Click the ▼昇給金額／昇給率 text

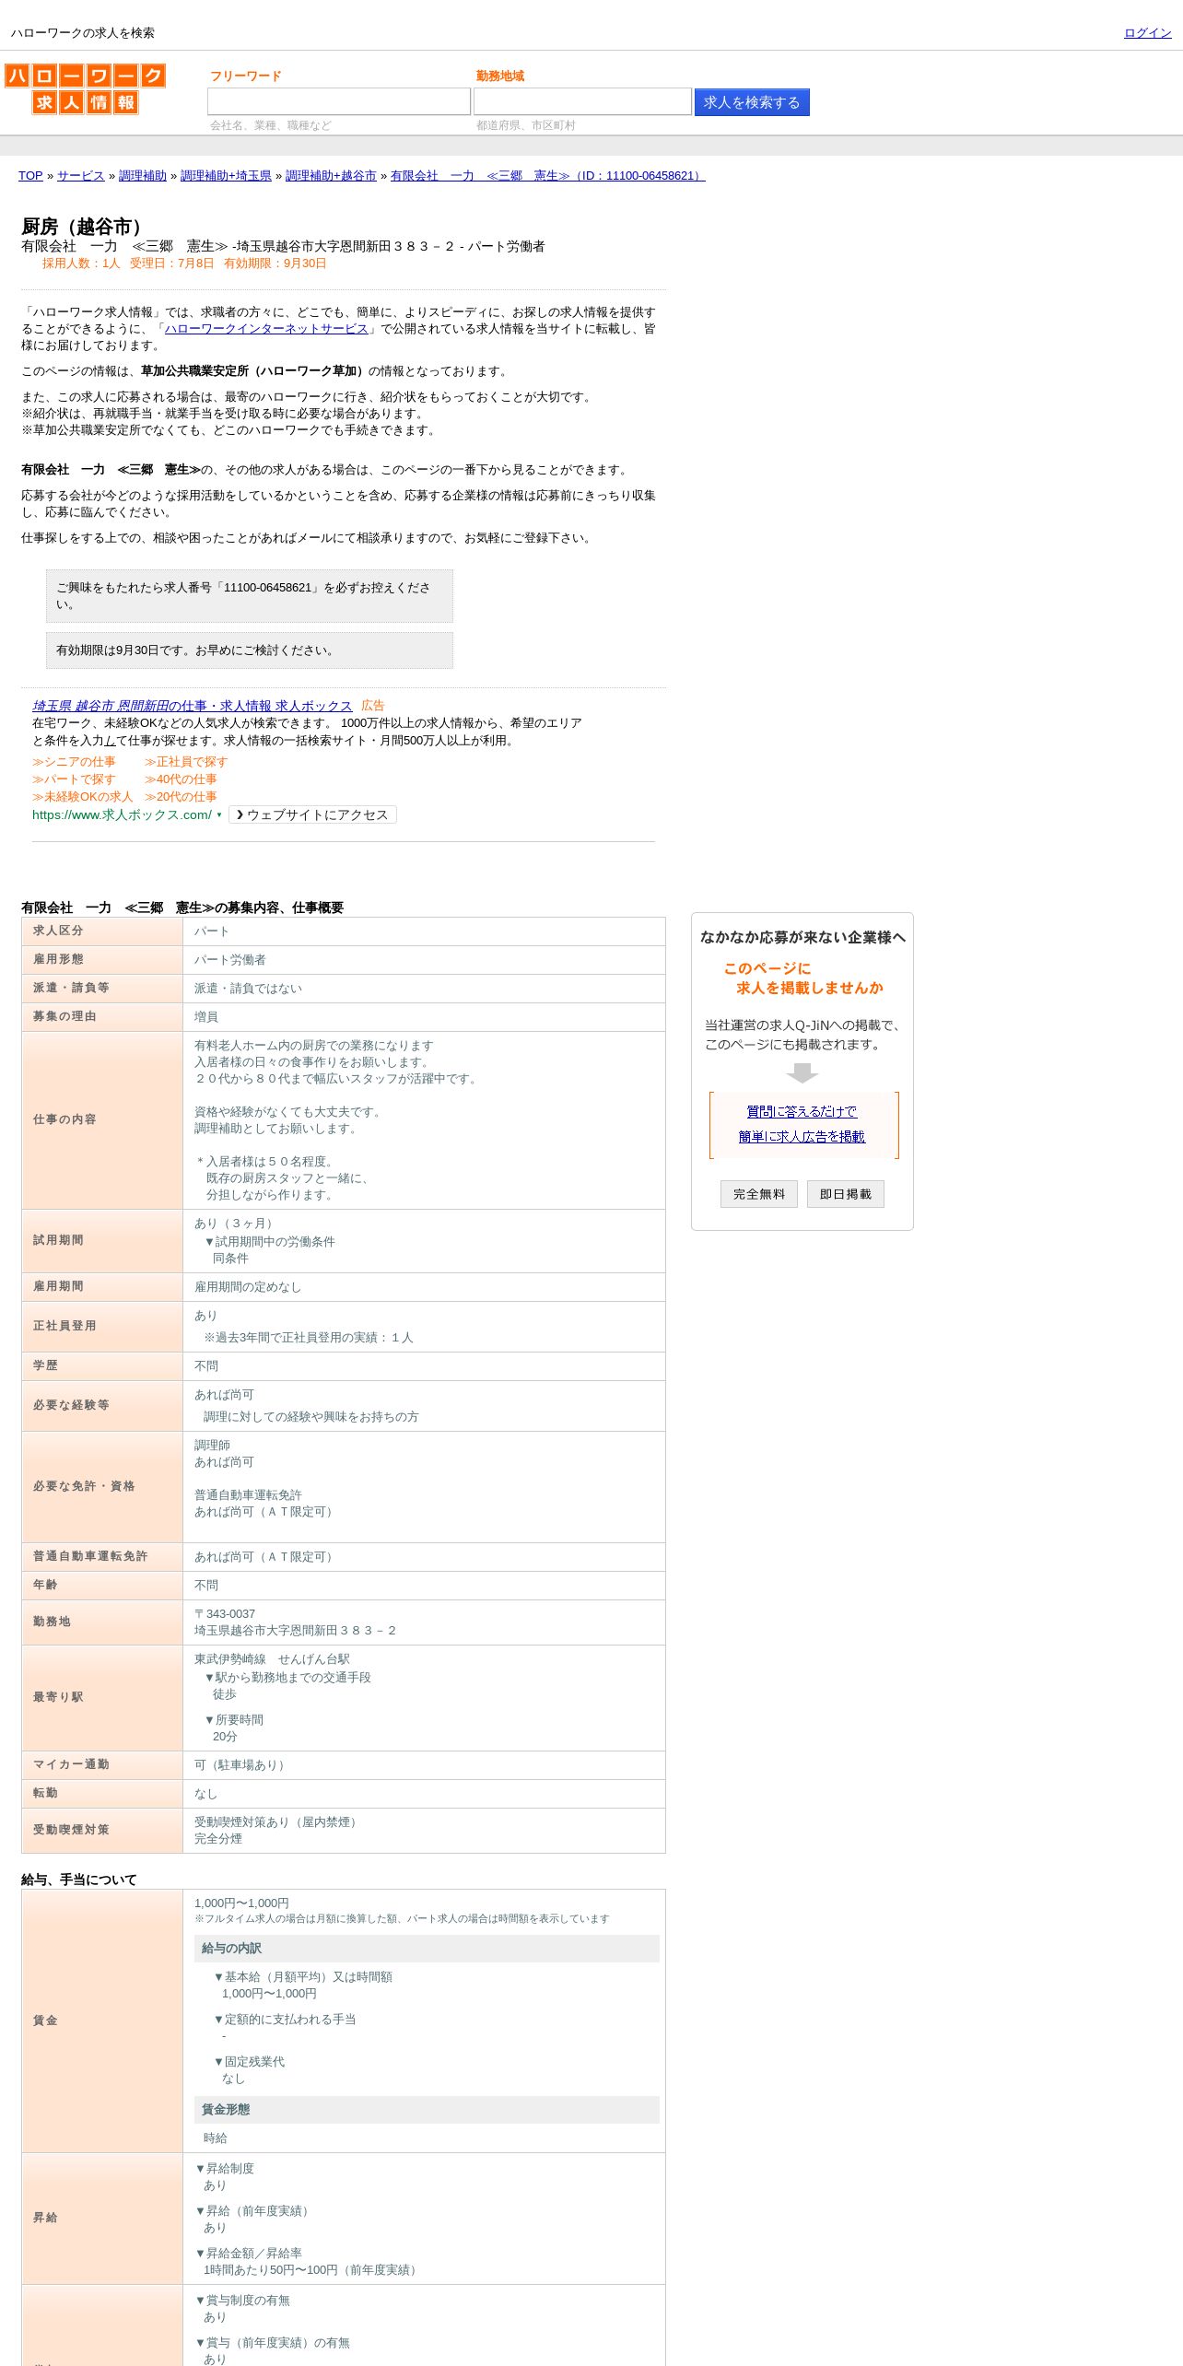(x=249, y=2254)
